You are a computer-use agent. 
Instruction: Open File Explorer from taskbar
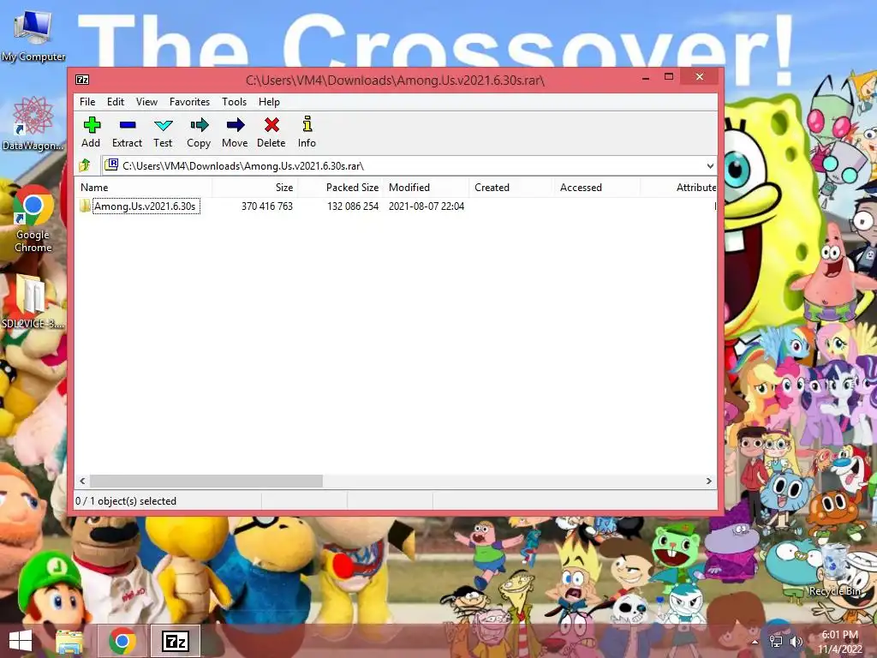click(69, 641)
